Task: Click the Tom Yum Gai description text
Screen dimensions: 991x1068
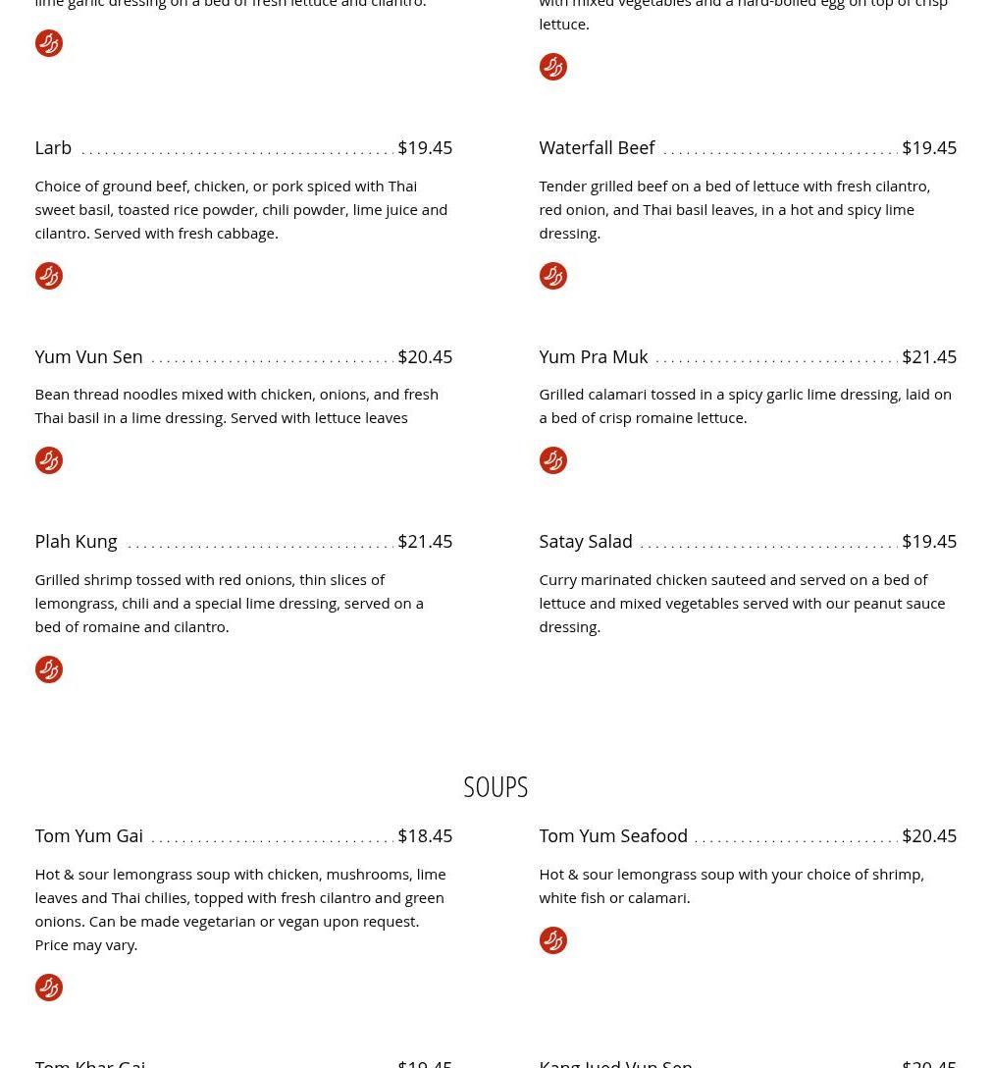Action: click(x=240, y=910)
